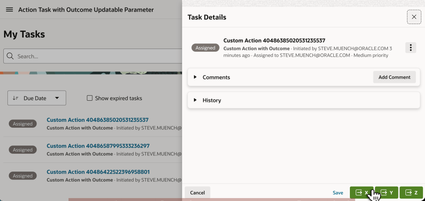Click the Z outcome button
The height and width of the screenshot is (201, 425).
coord(411,193)
